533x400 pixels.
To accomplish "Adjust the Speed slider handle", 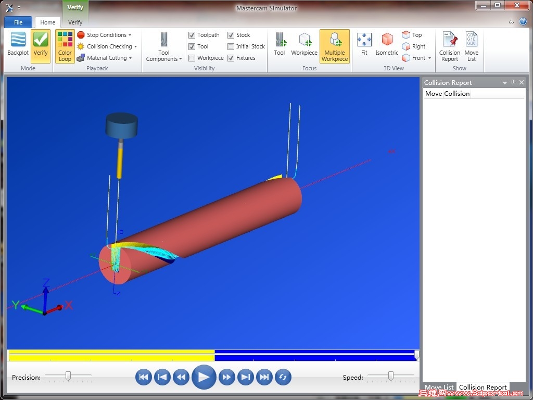I will tap(391, 376).
